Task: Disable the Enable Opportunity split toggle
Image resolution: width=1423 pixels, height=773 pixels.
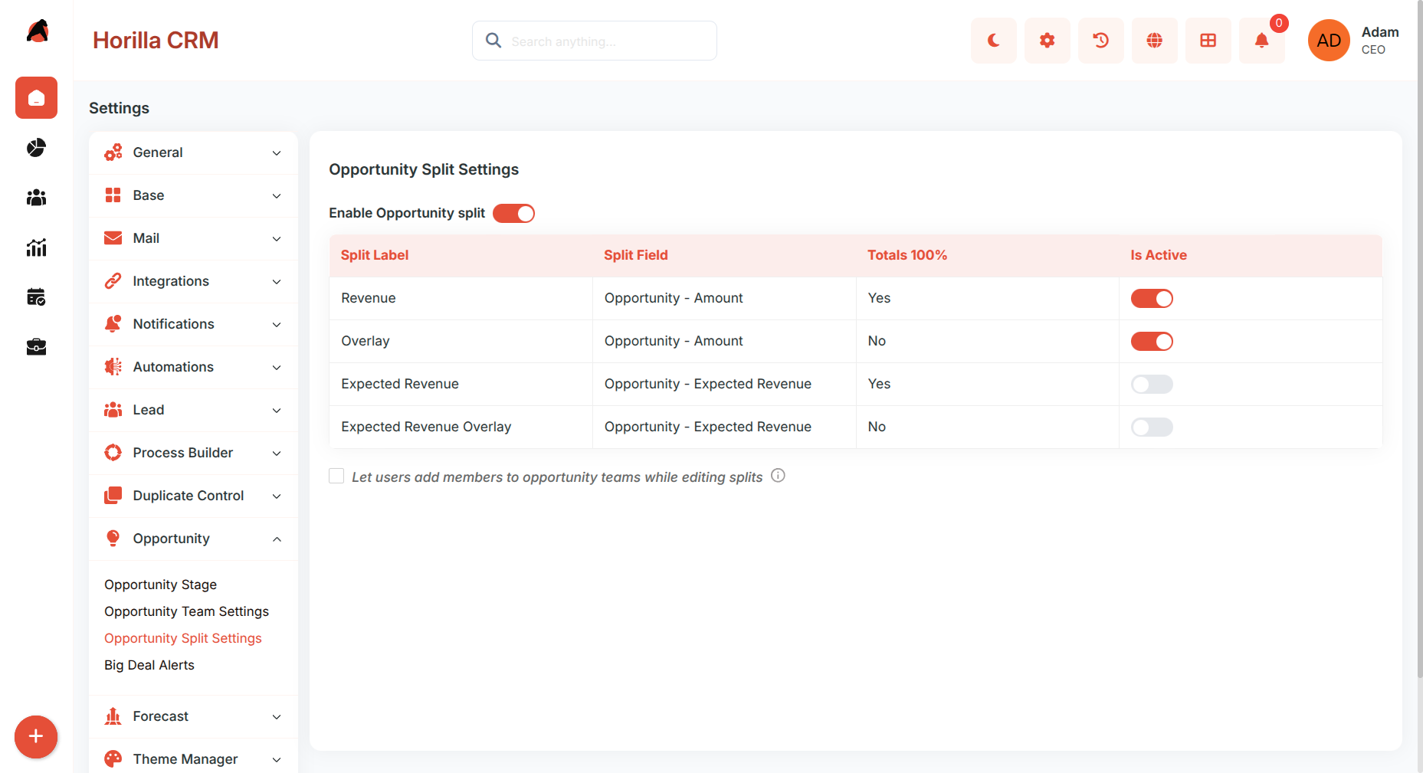Action: click(513, 213)
